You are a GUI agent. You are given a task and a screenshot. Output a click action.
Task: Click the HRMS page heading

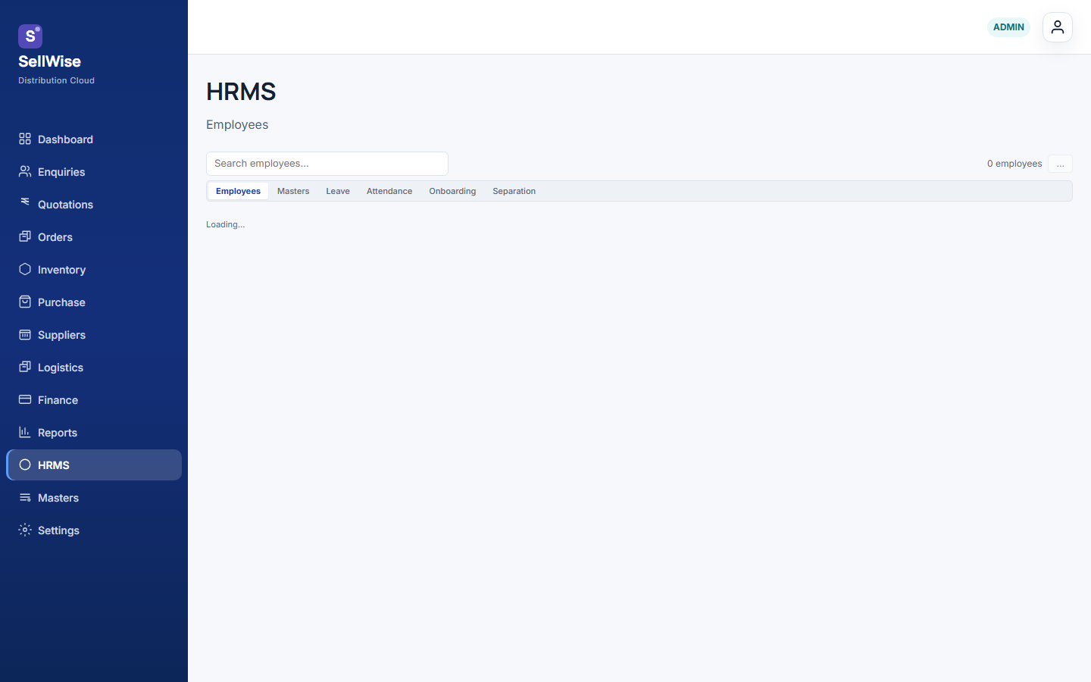[x=241, y=92]
